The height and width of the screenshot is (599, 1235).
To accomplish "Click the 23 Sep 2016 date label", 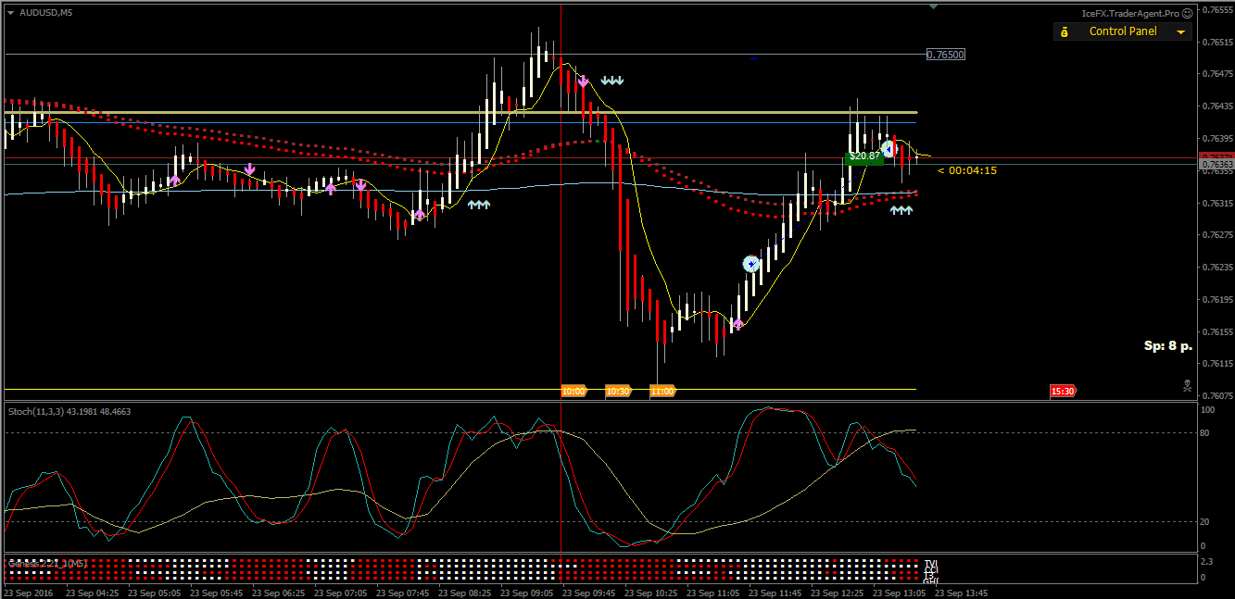I will pyautogui.click(x=30, y=593).
